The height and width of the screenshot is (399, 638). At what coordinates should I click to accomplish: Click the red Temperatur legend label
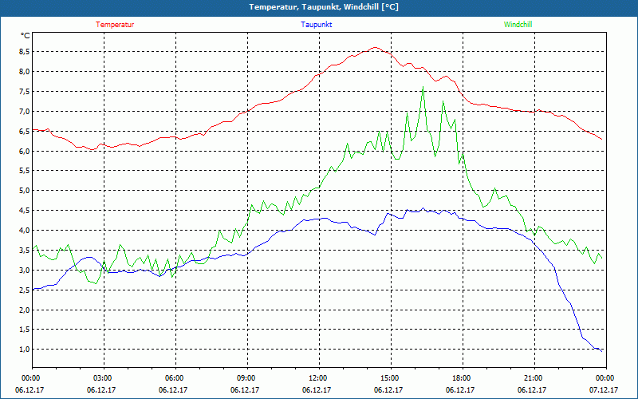pyautogui.click(x=115, y=25)
